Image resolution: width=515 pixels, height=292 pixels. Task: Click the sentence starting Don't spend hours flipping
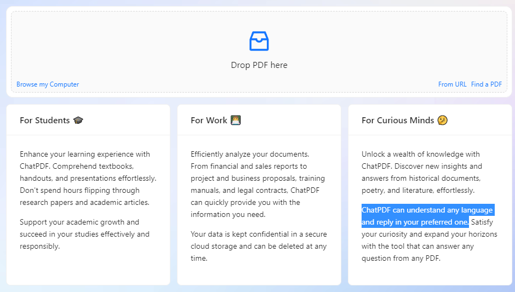(x=79, y=191)
